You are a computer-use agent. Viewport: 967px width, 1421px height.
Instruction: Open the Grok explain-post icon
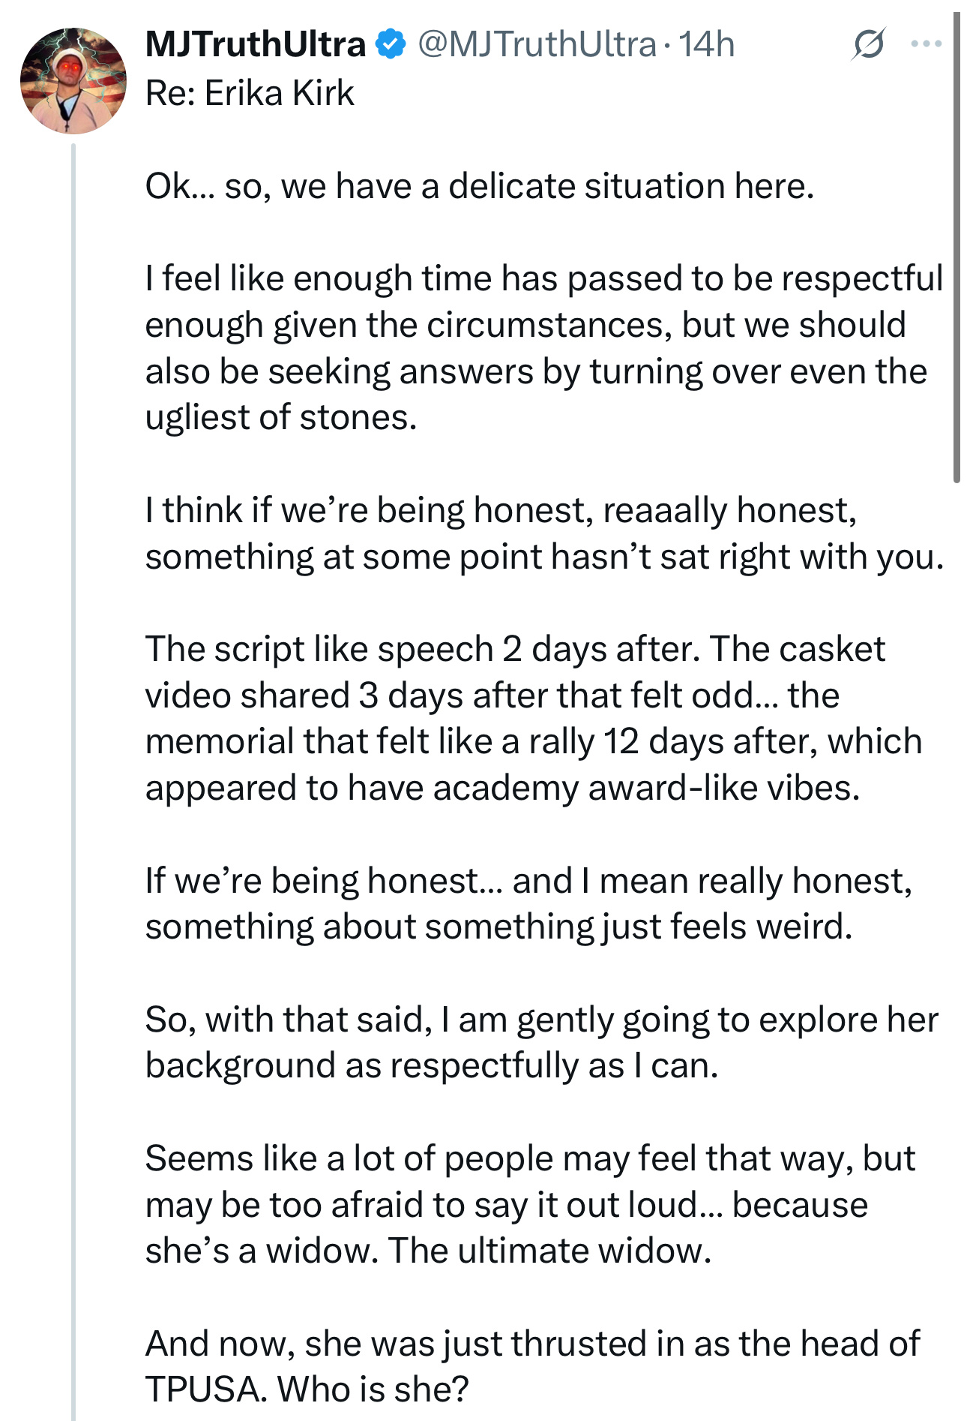point(869,44)
